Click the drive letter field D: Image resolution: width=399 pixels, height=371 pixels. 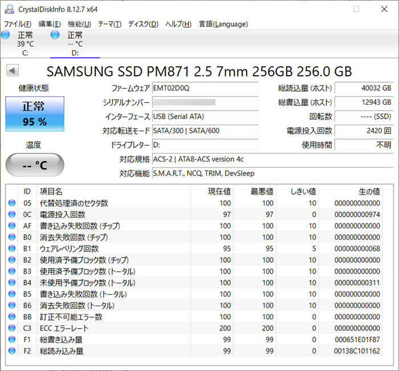pos(205,145)
